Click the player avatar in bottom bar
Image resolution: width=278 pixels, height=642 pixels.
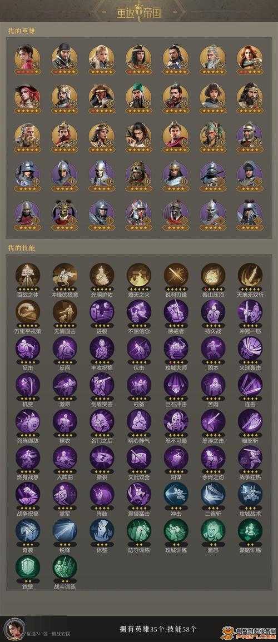(x=13, y=629)
